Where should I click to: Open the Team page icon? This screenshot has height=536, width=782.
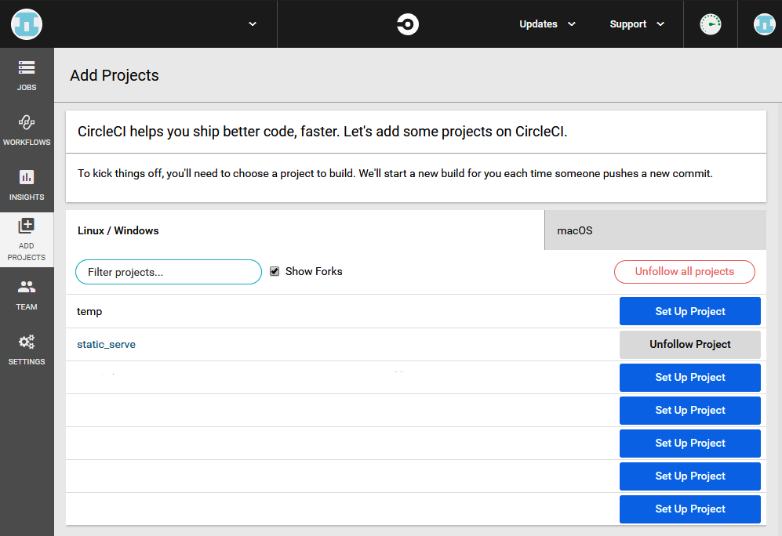(27, 294)
